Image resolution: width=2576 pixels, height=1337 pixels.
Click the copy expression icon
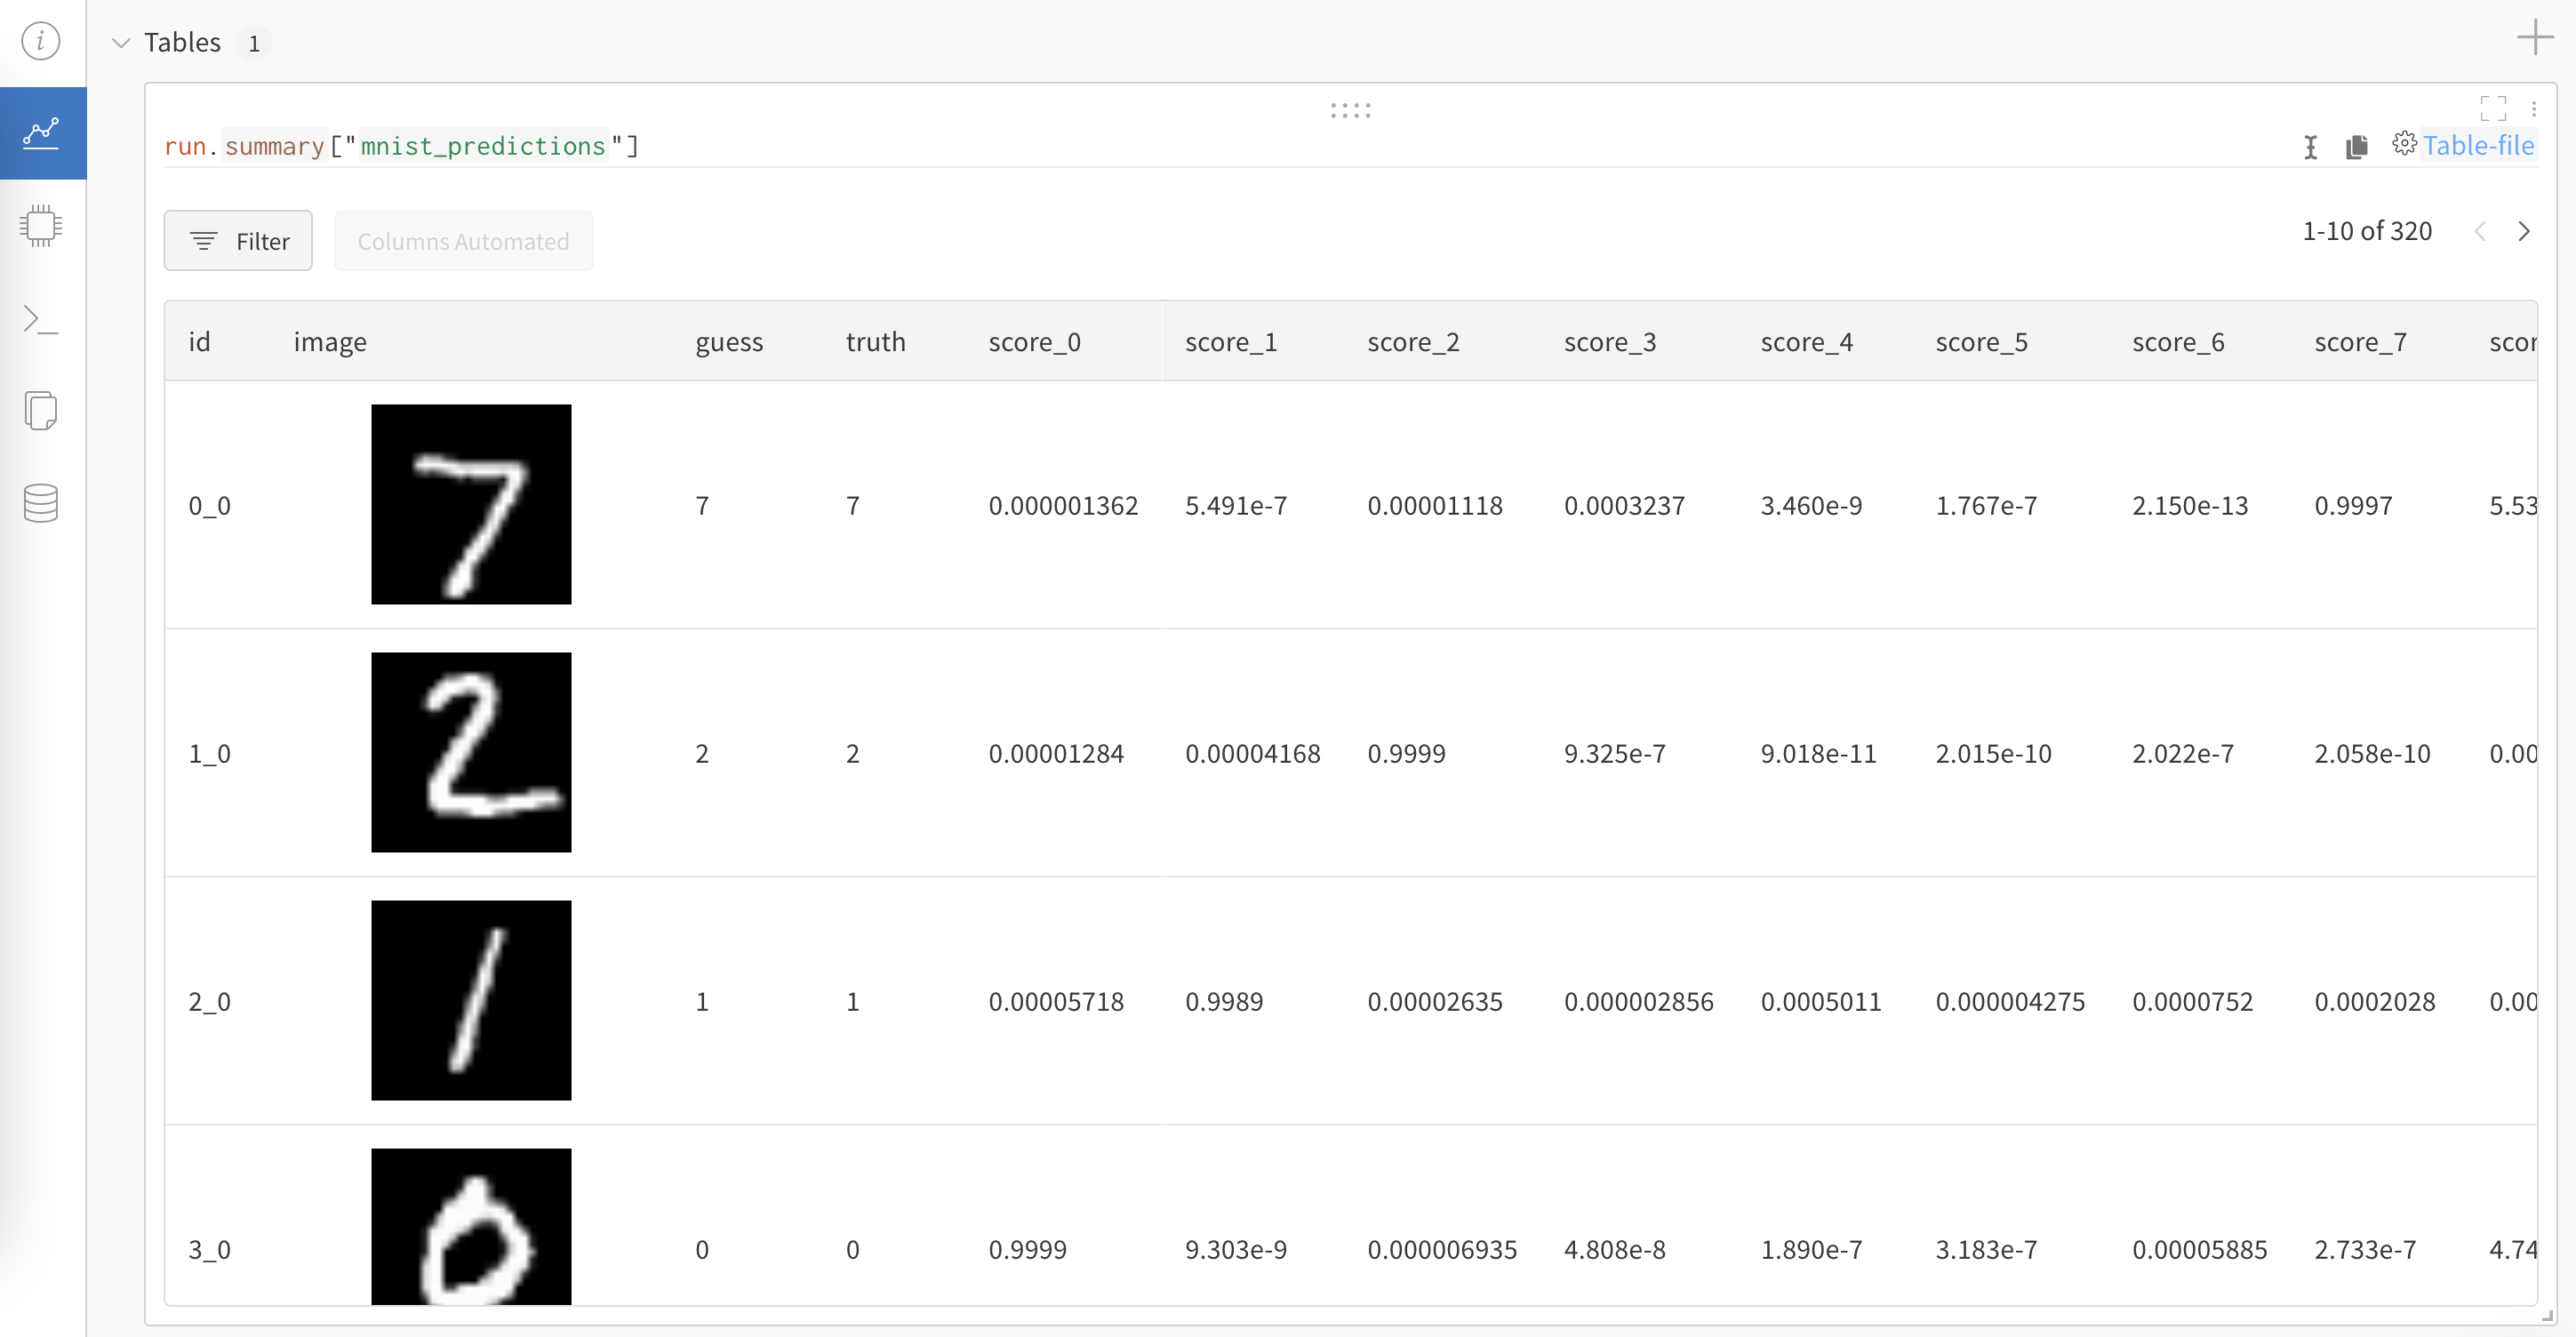point(2356,147)
